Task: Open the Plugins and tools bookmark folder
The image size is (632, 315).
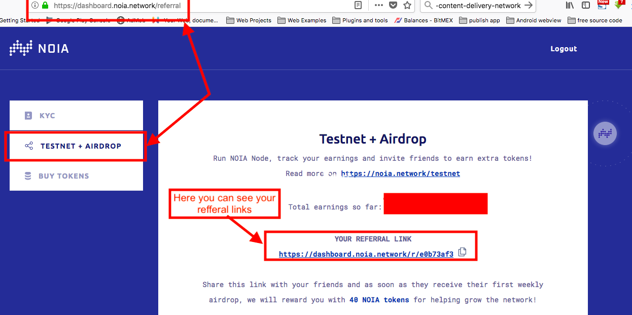Action: coord(360,20)
